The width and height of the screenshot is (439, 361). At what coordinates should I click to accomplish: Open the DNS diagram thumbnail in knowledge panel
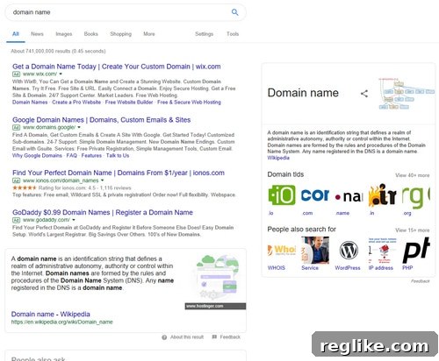[407, 94]
